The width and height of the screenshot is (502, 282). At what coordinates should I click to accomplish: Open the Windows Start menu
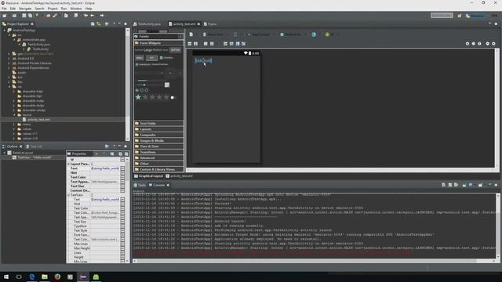point(6,277)
